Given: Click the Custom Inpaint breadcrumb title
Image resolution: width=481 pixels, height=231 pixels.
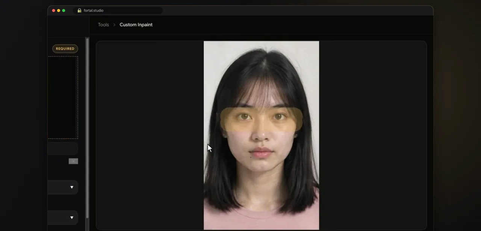Looking at the screenshot, I should pos(136,25).
